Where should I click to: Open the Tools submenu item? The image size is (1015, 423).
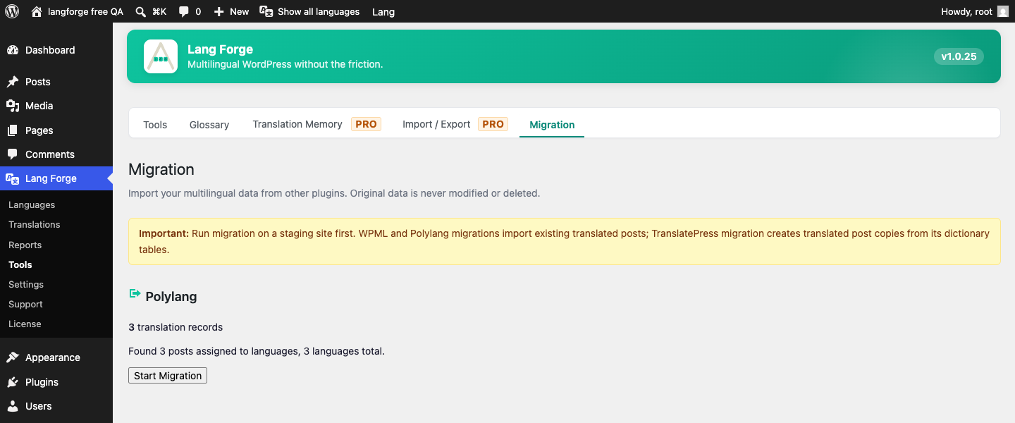coord(20,265)
